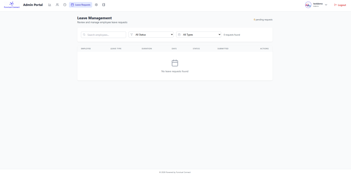Click the Punctual Connect logo
Image resolution: width=351 pixels, height=174 pixels.
point(12,5)
